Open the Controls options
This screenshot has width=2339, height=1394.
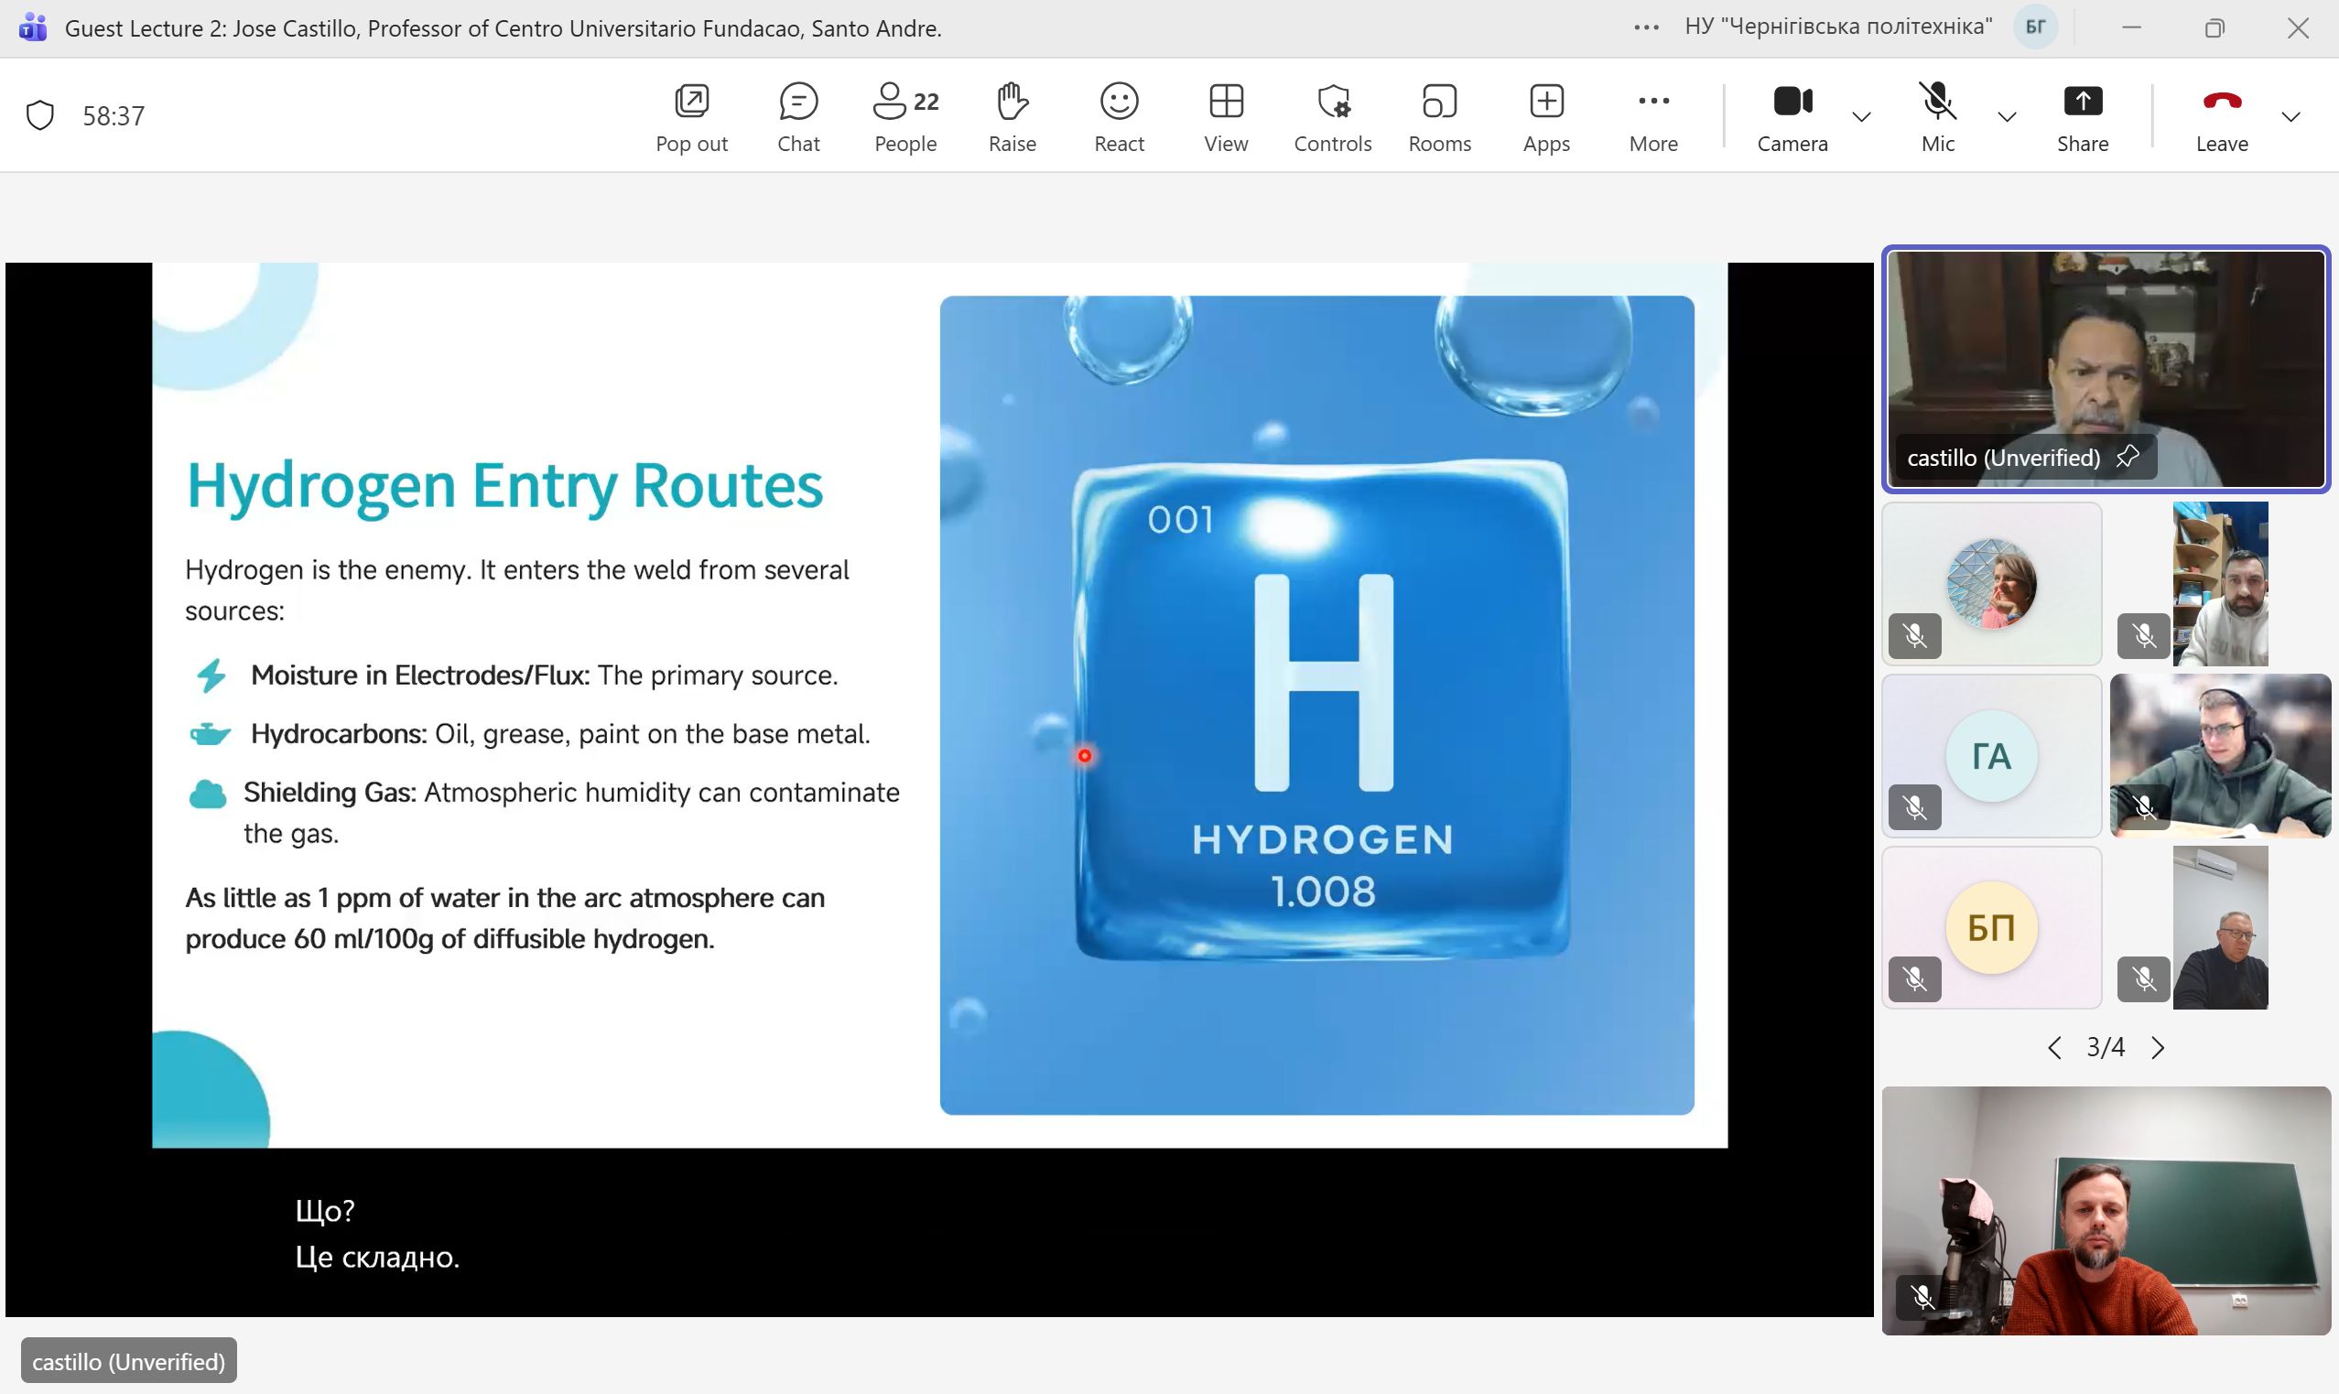[1332, 116]
